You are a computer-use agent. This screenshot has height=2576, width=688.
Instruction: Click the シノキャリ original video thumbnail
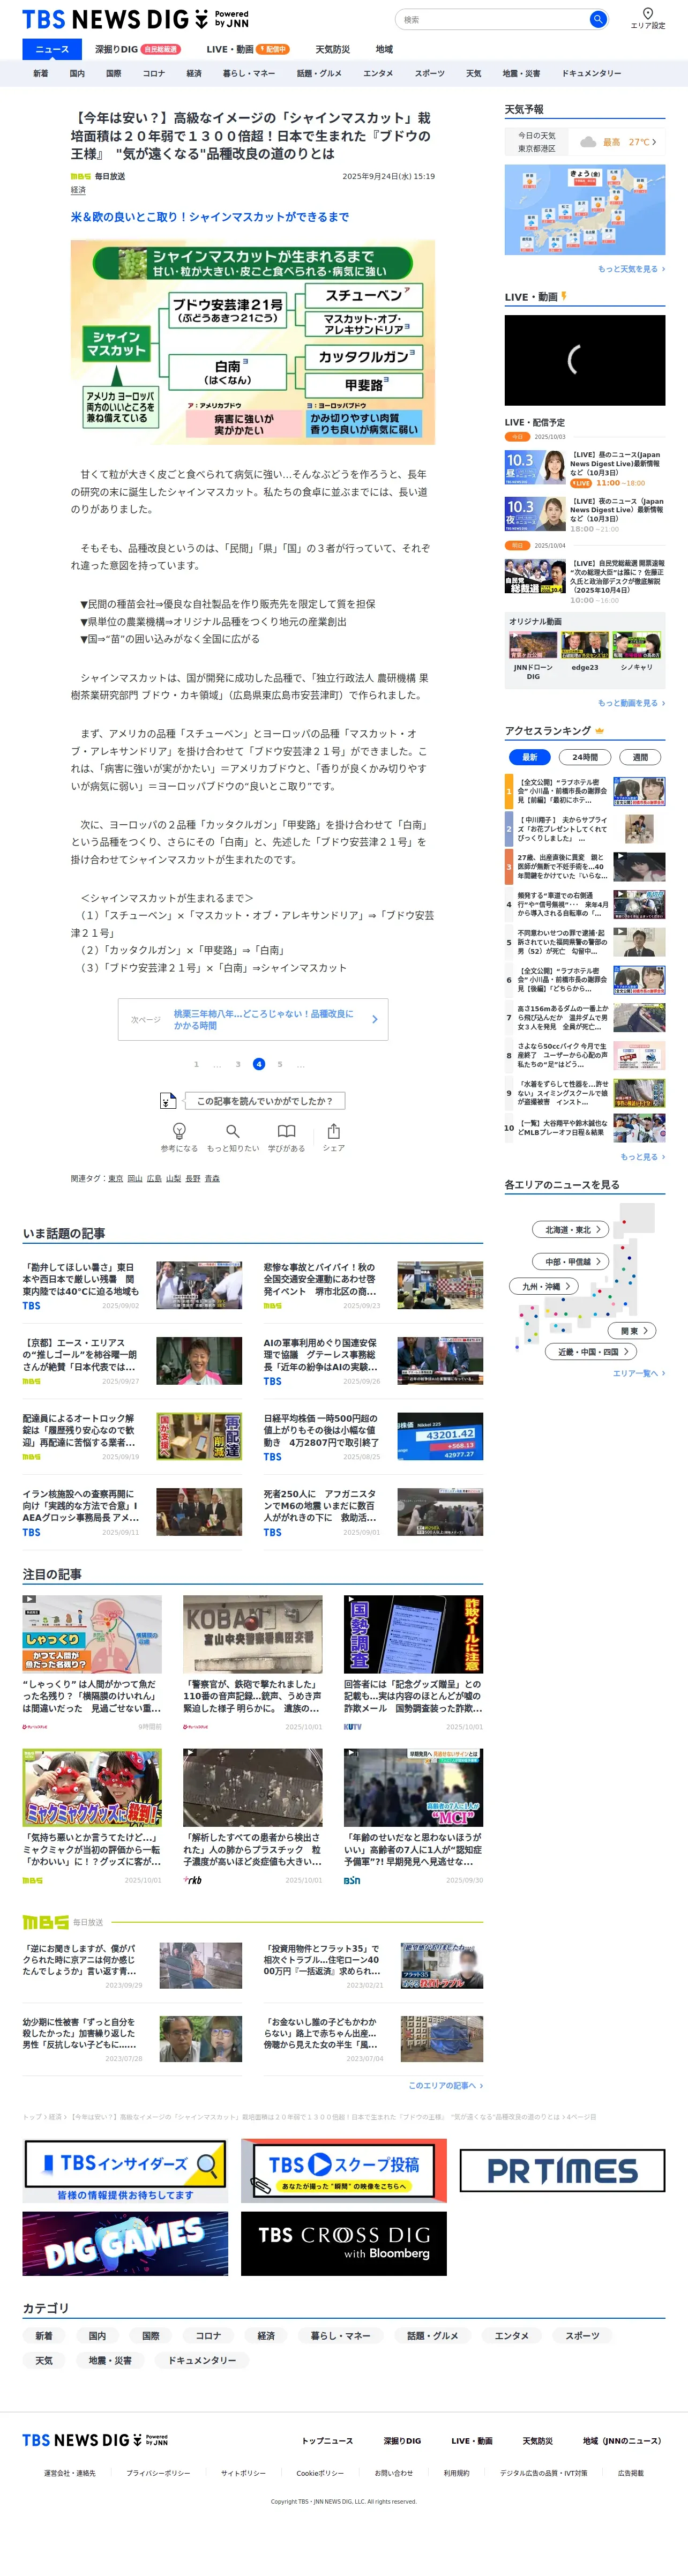click(x=637, y=645)
